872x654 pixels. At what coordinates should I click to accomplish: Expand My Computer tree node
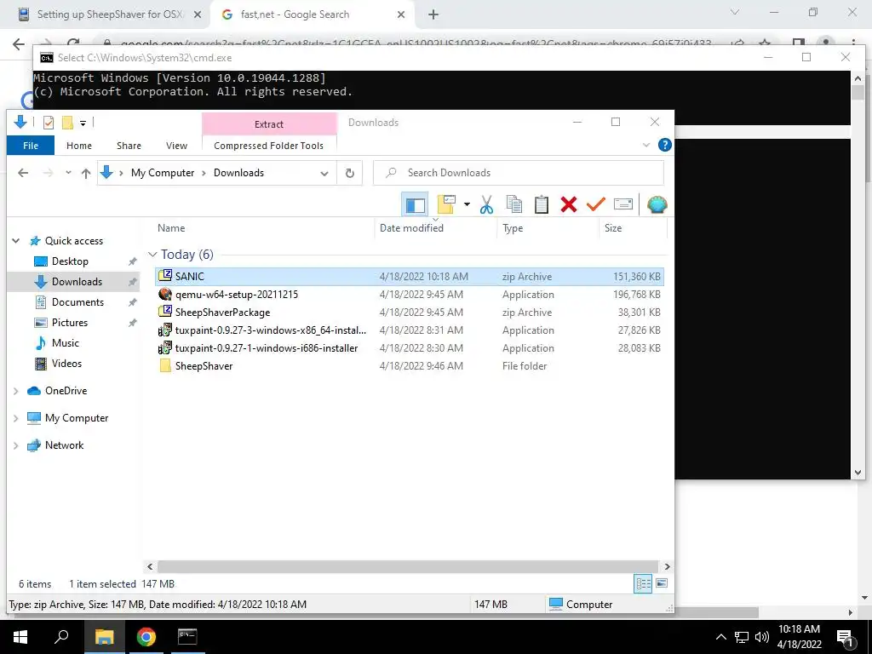click(15, 418)
